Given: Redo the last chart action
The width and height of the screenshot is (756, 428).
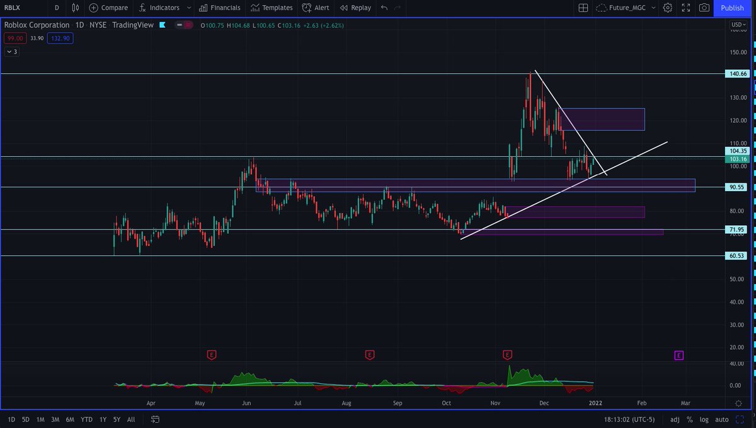Looking at the screenshot, I should coord(398,8).
